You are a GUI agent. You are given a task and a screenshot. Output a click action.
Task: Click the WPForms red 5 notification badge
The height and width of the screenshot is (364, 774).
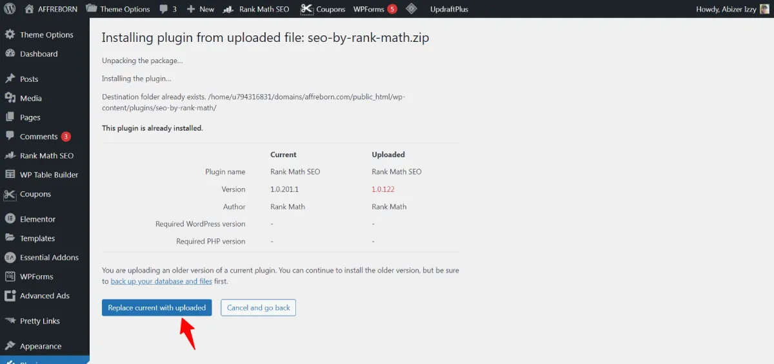pos(392,9)
